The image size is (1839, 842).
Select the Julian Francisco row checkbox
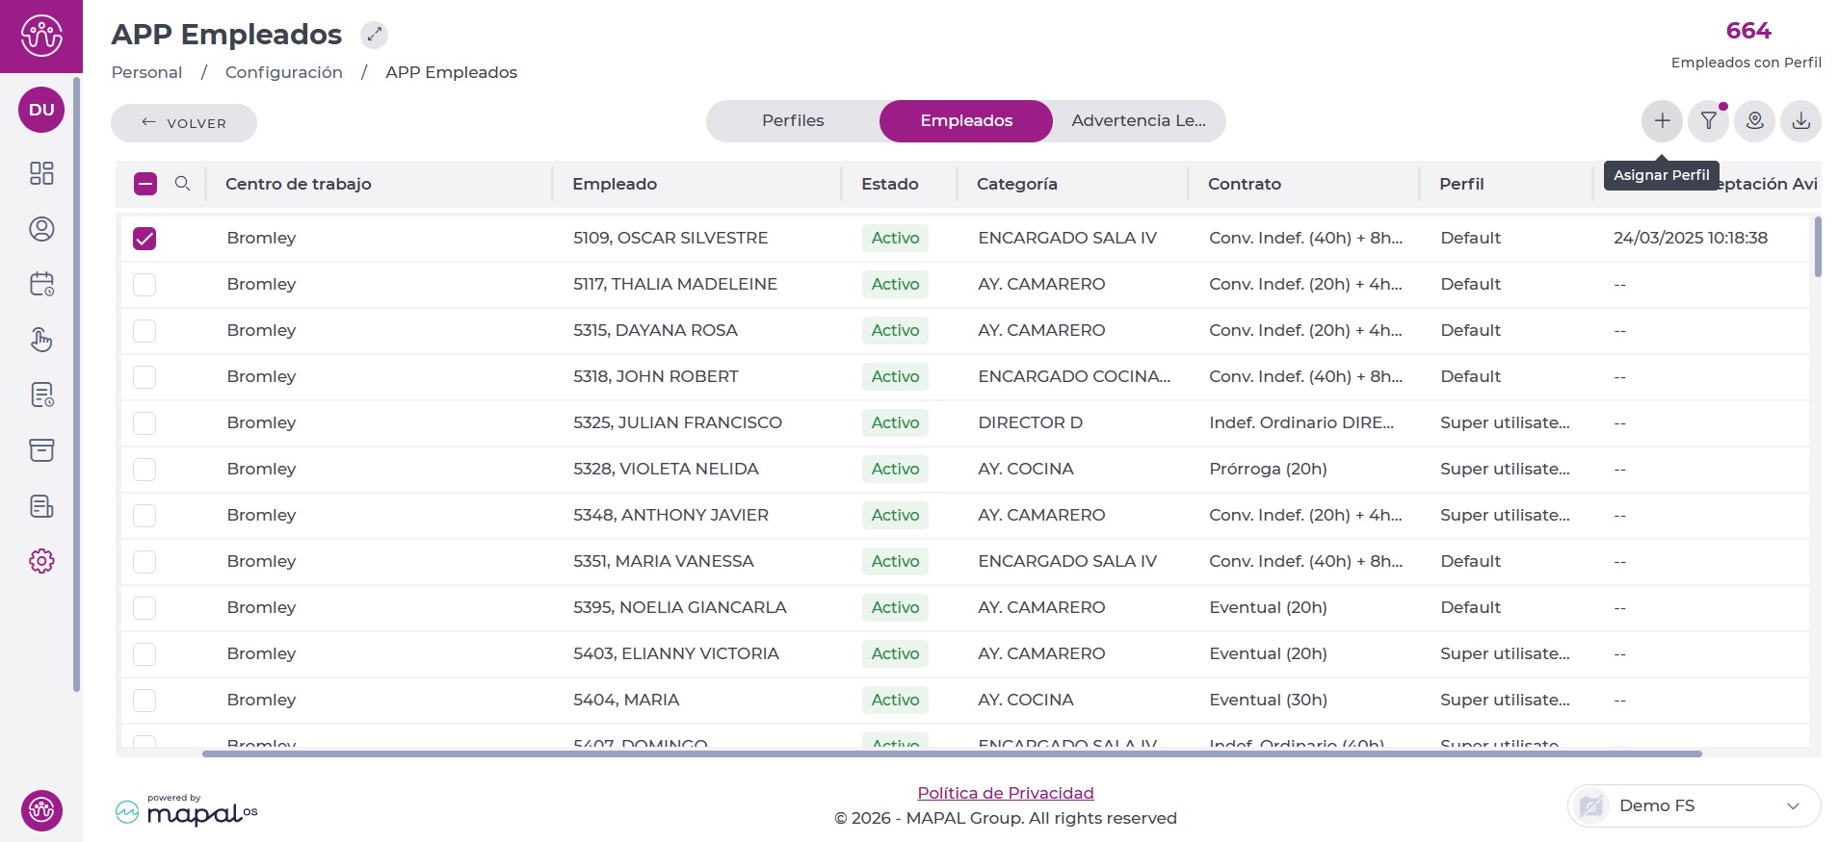pos(144,423)
